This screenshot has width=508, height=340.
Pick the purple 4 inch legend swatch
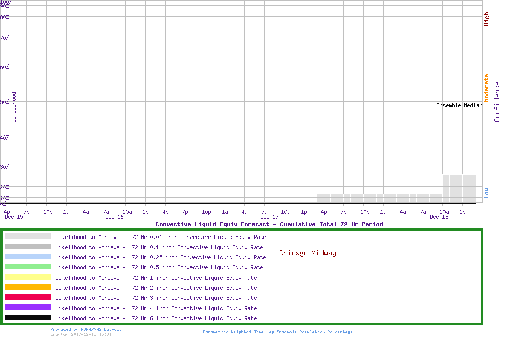(x=28, y=308)
